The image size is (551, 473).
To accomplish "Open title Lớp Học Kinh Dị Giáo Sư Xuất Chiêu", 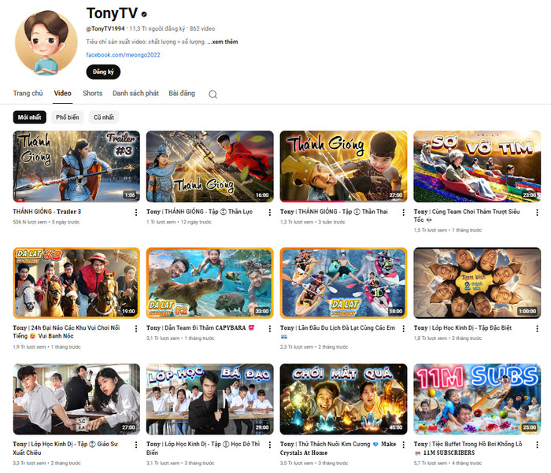I will 65,449.
